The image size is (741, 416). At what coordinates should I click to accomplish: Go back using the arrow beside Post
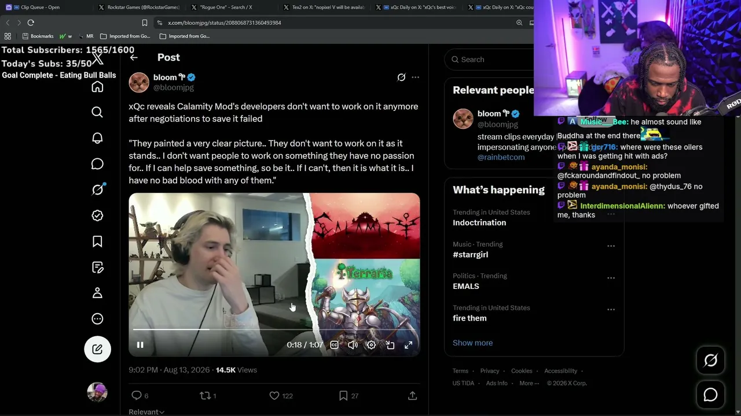134,57
